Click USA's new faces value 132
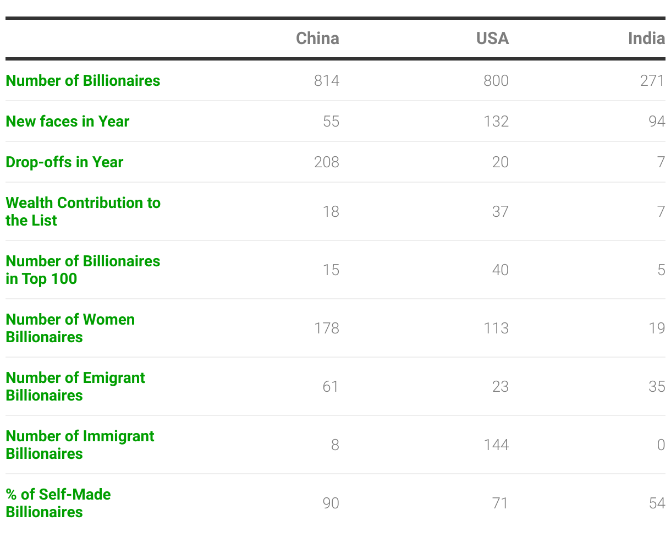671x537 pixels. (x=496, y=121)
